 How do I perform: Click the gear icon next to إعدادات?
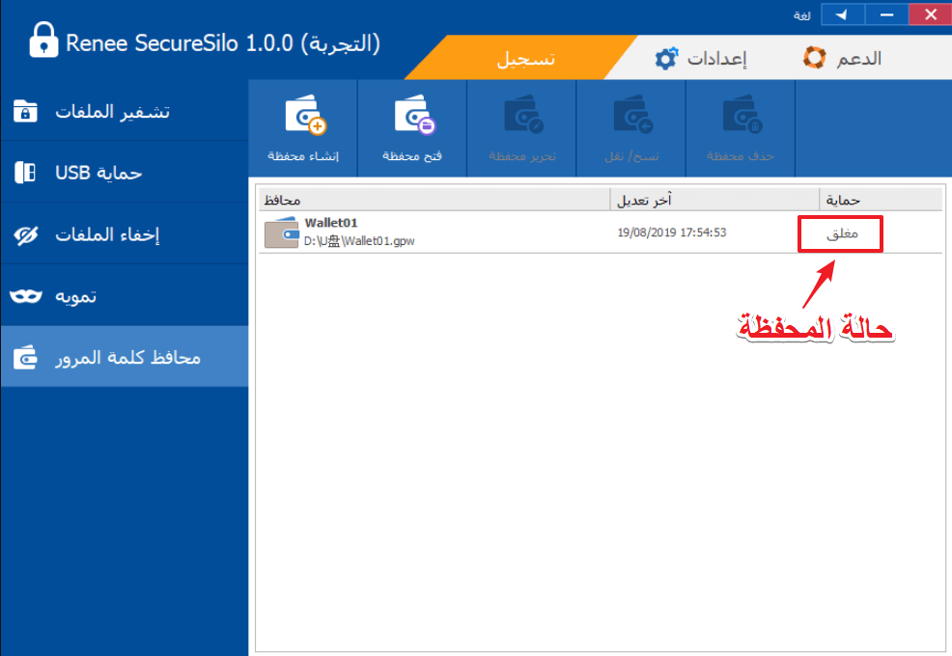(666, 58)
